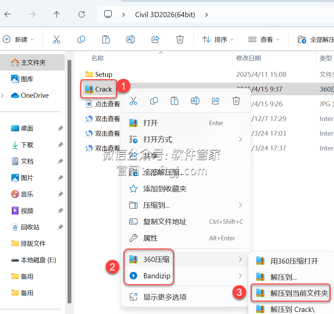Screen dimensions: 334x314
Task: Open the 排序 sort dropdown
Action: 218,39
